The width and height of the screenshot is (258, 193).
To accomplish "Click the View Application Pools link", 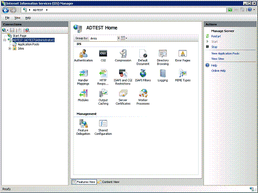I will pos(225,53).
